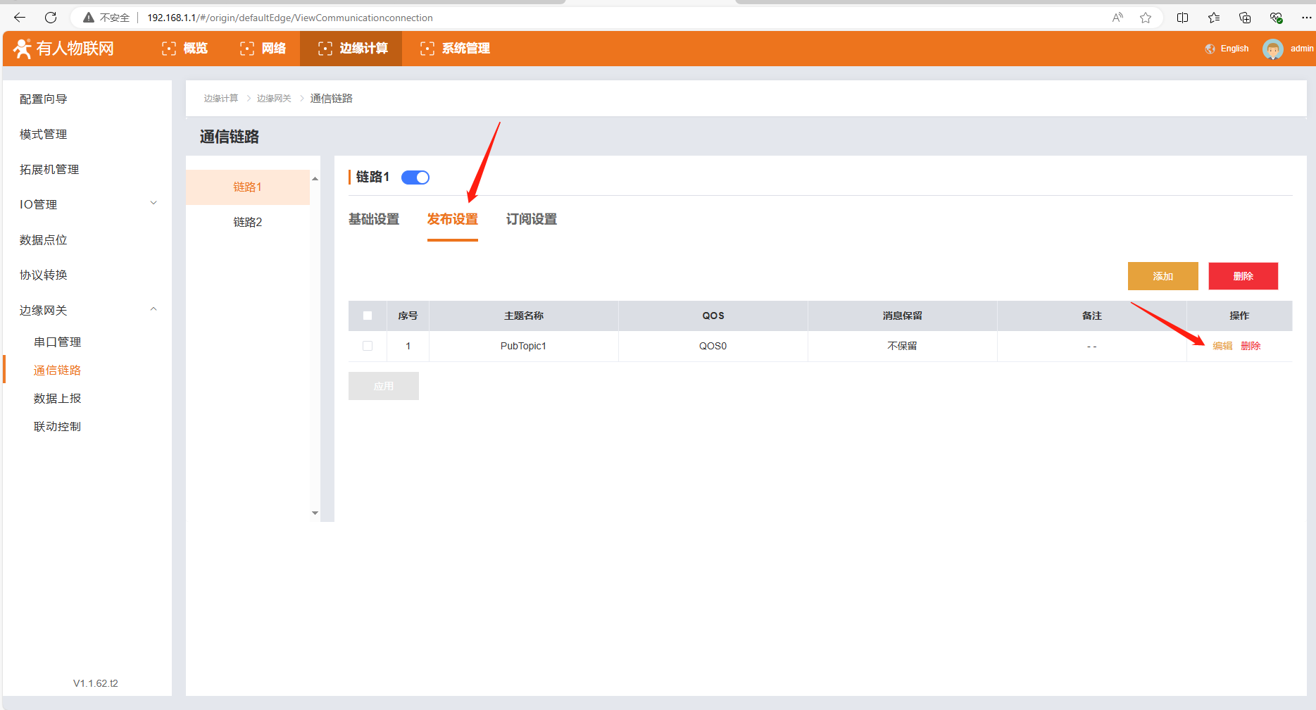
Task: Check the PubTopic1 row checkbox
Action: (368, 346)
